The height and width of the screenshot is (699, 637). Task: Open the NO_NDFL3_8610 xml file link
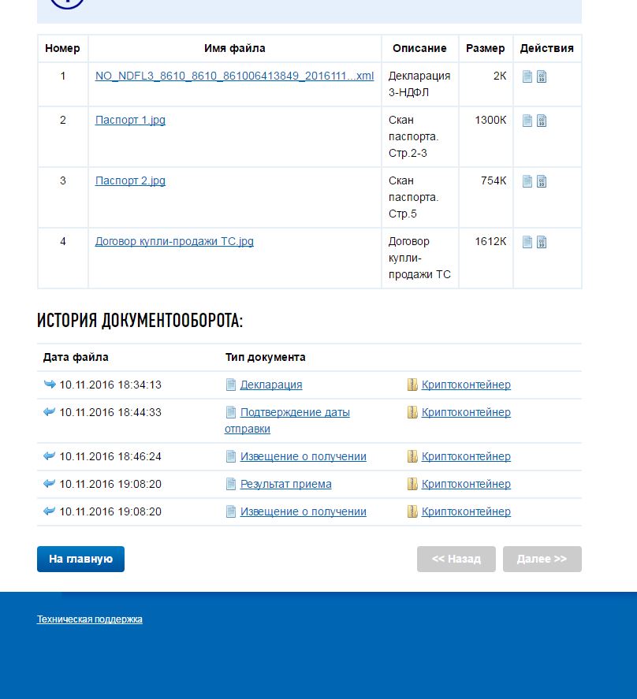coord(234,76)
